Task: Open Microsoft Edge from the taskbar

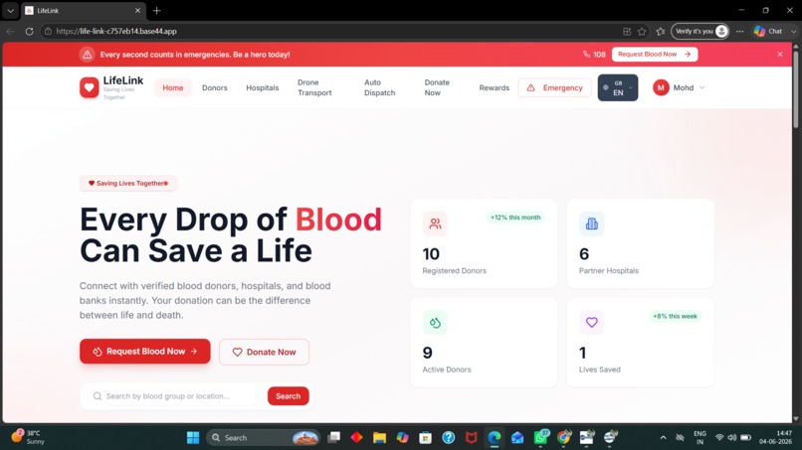Action: tap(495, 438)
